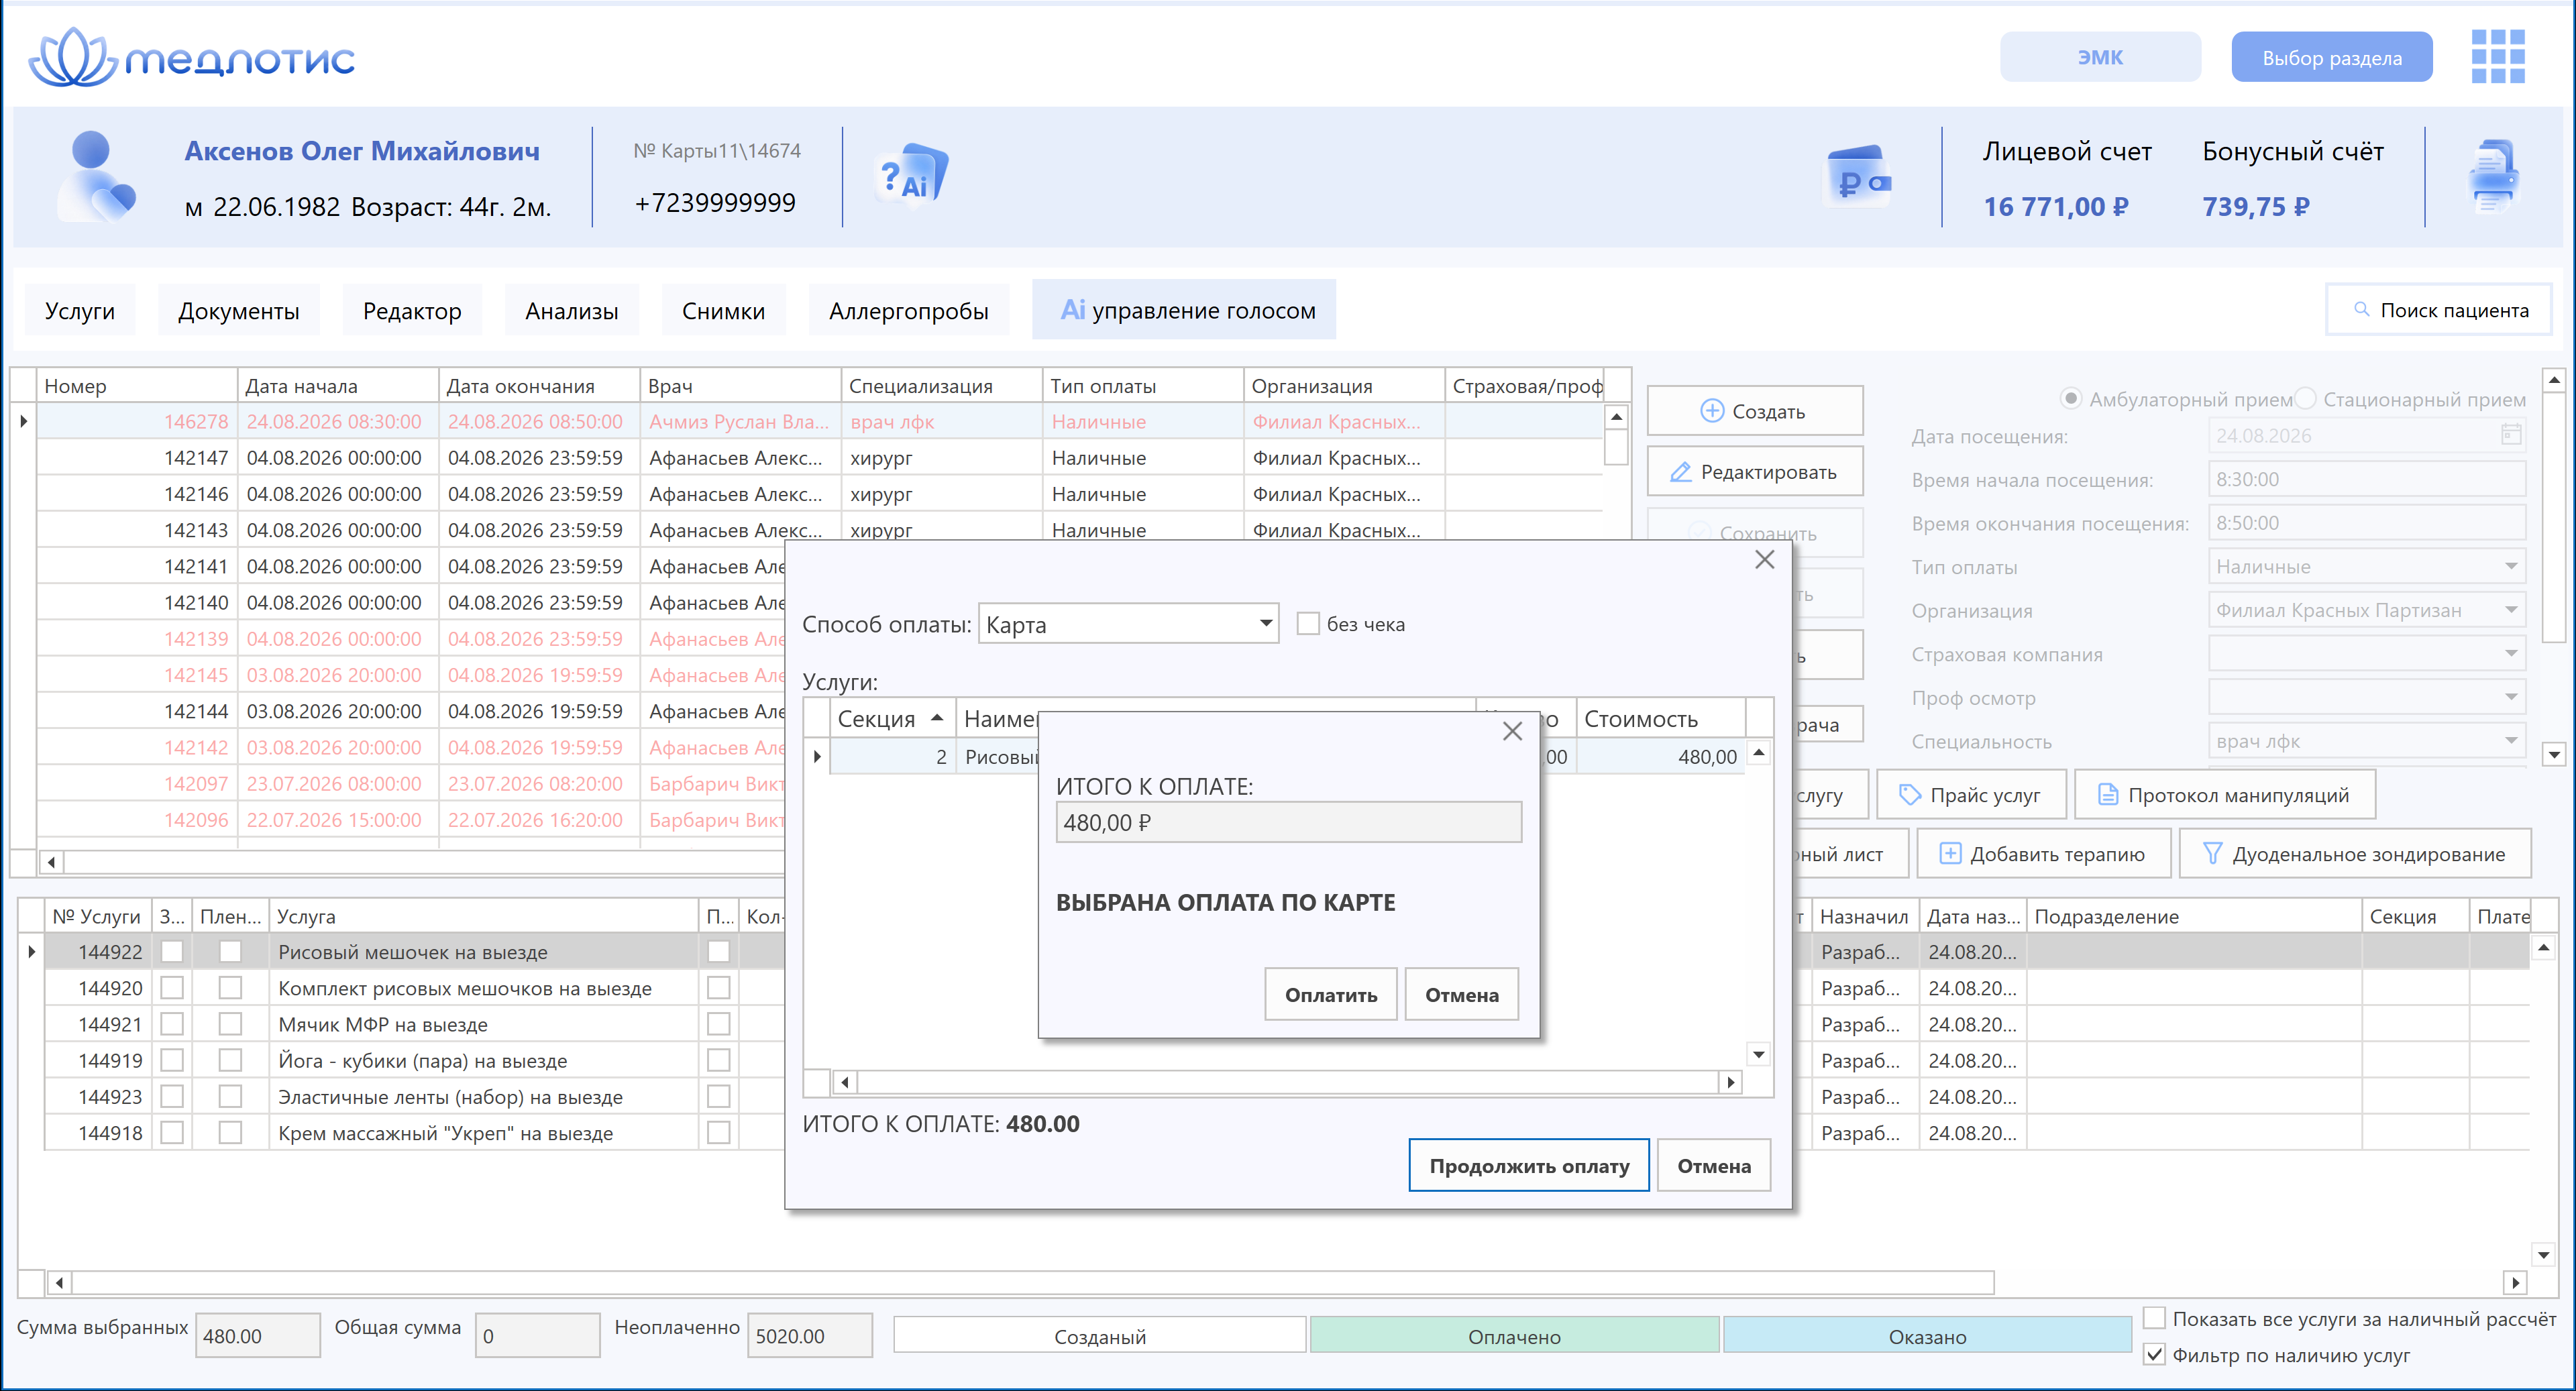Image resolution: width=2576 pixels, height=1391 pixels.
Task: Click the green Оплачено status legend
Action: point(1514,1336)
